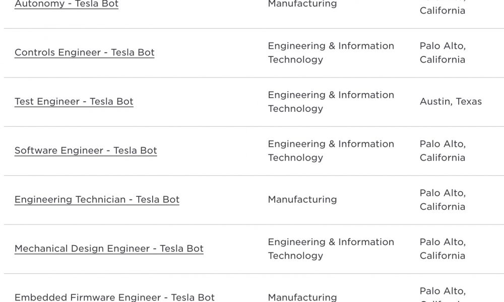This screenshot has height=302, width=504.
Task: Click Manufacturing in the Embedded Firmware Engineer row
Action: coord(302,297)
